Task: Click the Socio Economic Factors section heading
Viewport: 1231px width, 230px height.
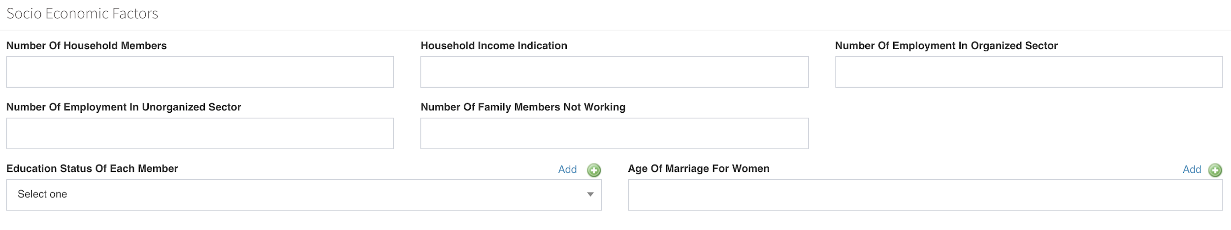Action: tap(82, 13)
